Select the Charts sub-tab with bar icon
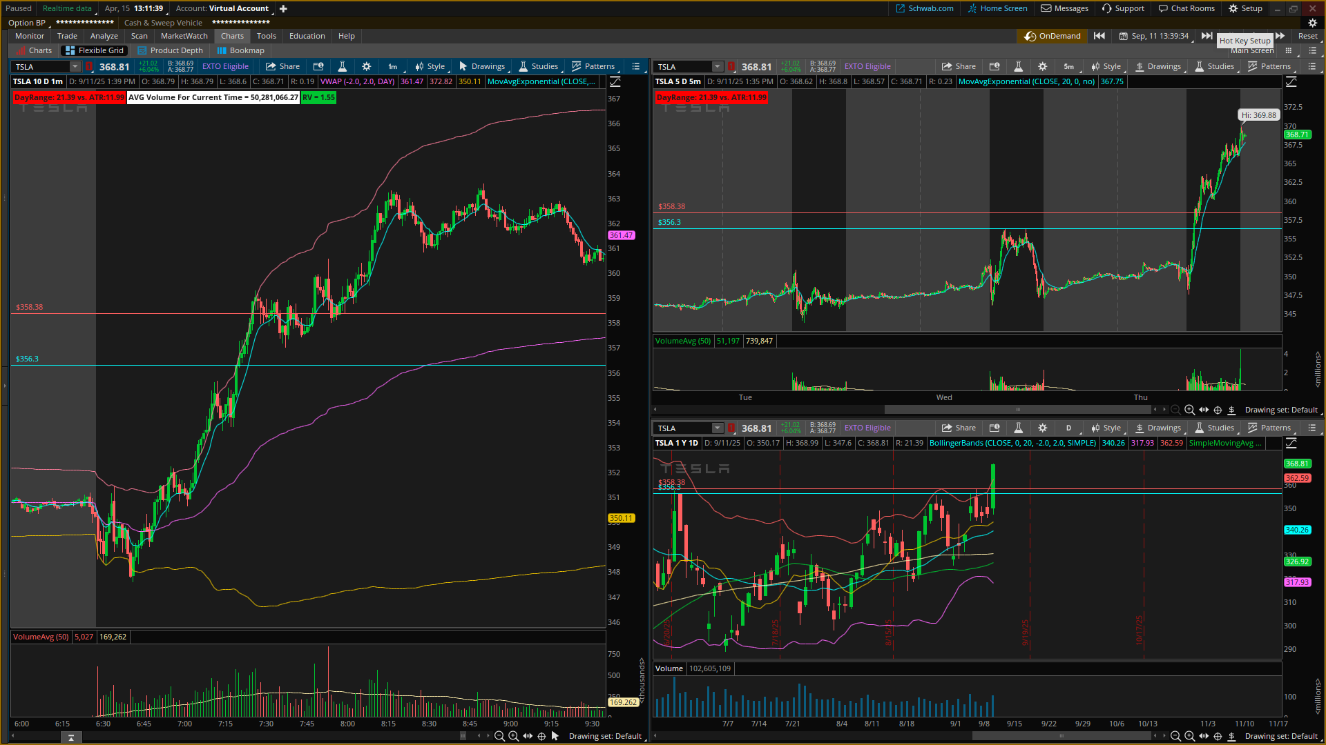 34,50
